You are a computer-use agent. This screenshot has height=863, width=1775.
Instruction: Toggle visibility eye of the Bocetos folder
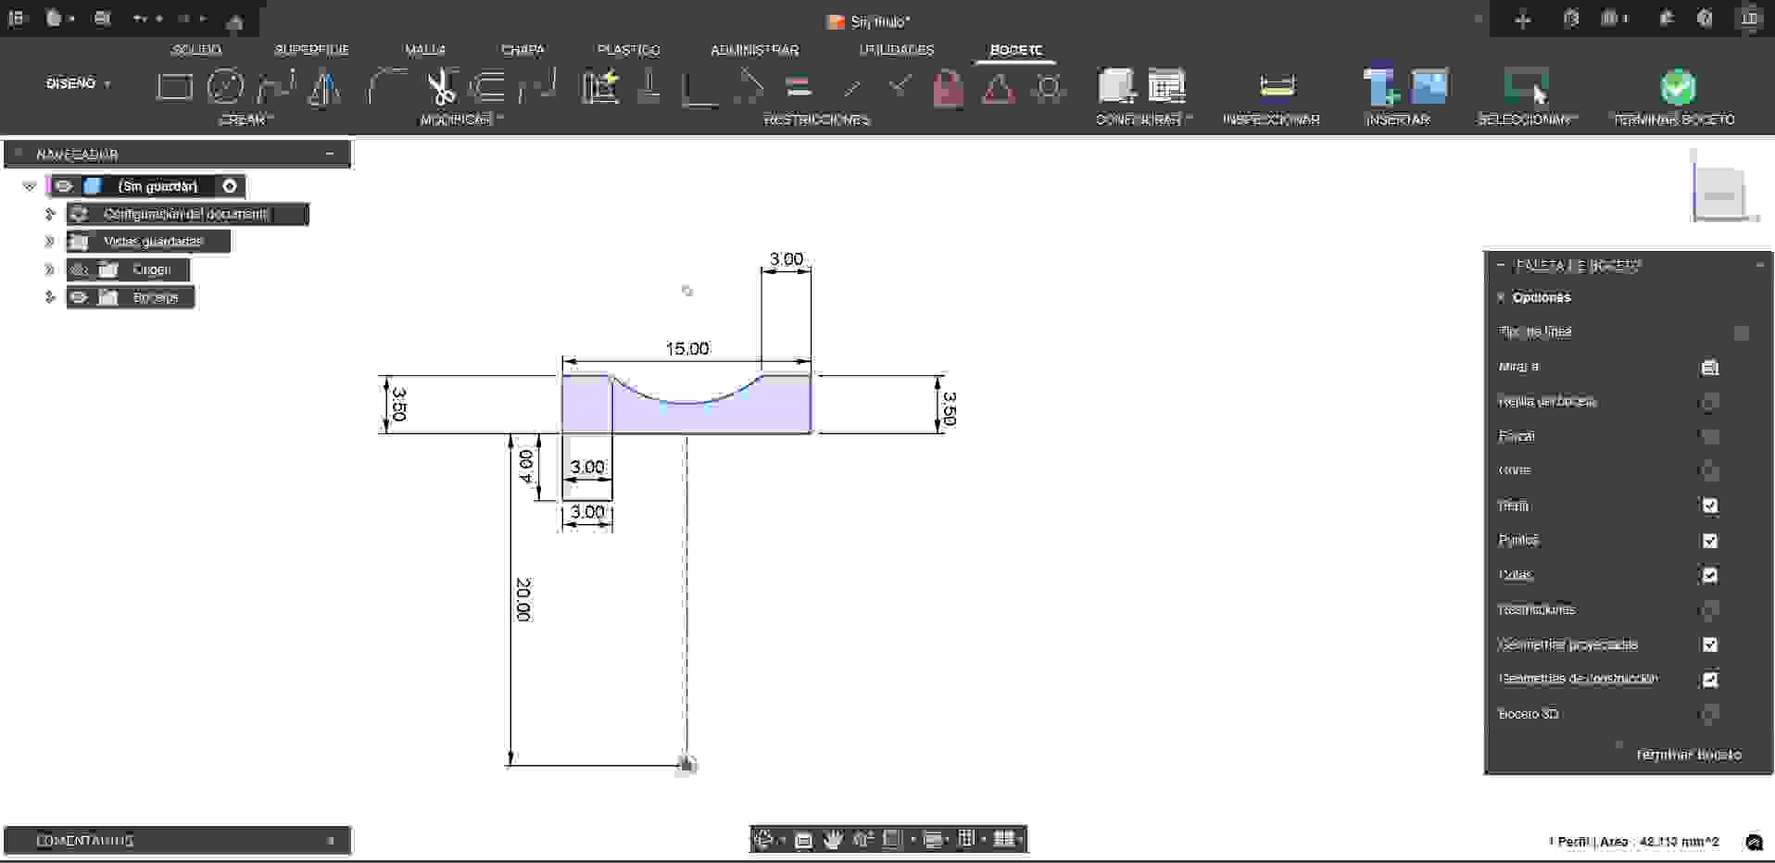click(80, 297)
